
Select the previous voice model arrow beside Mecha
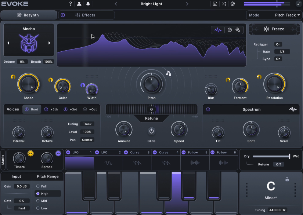point(8,43)
